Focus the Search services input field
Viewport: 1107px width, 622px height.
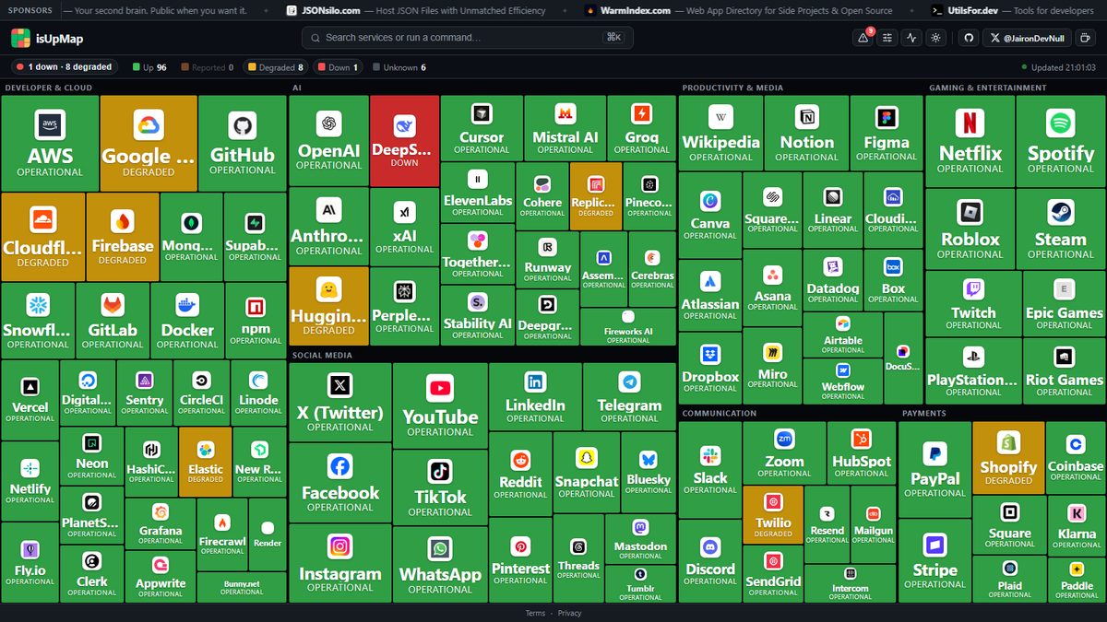466,38
